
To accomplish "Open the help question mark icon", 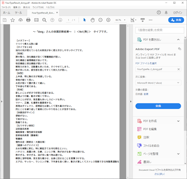I will pos(158,13).
